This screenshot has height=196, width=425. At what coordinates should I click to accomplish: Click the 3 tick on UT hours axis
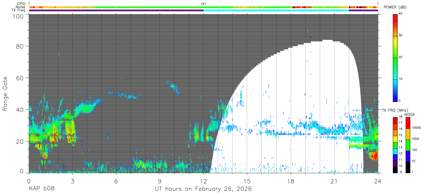pyautogui.click(x=73, y=181)
